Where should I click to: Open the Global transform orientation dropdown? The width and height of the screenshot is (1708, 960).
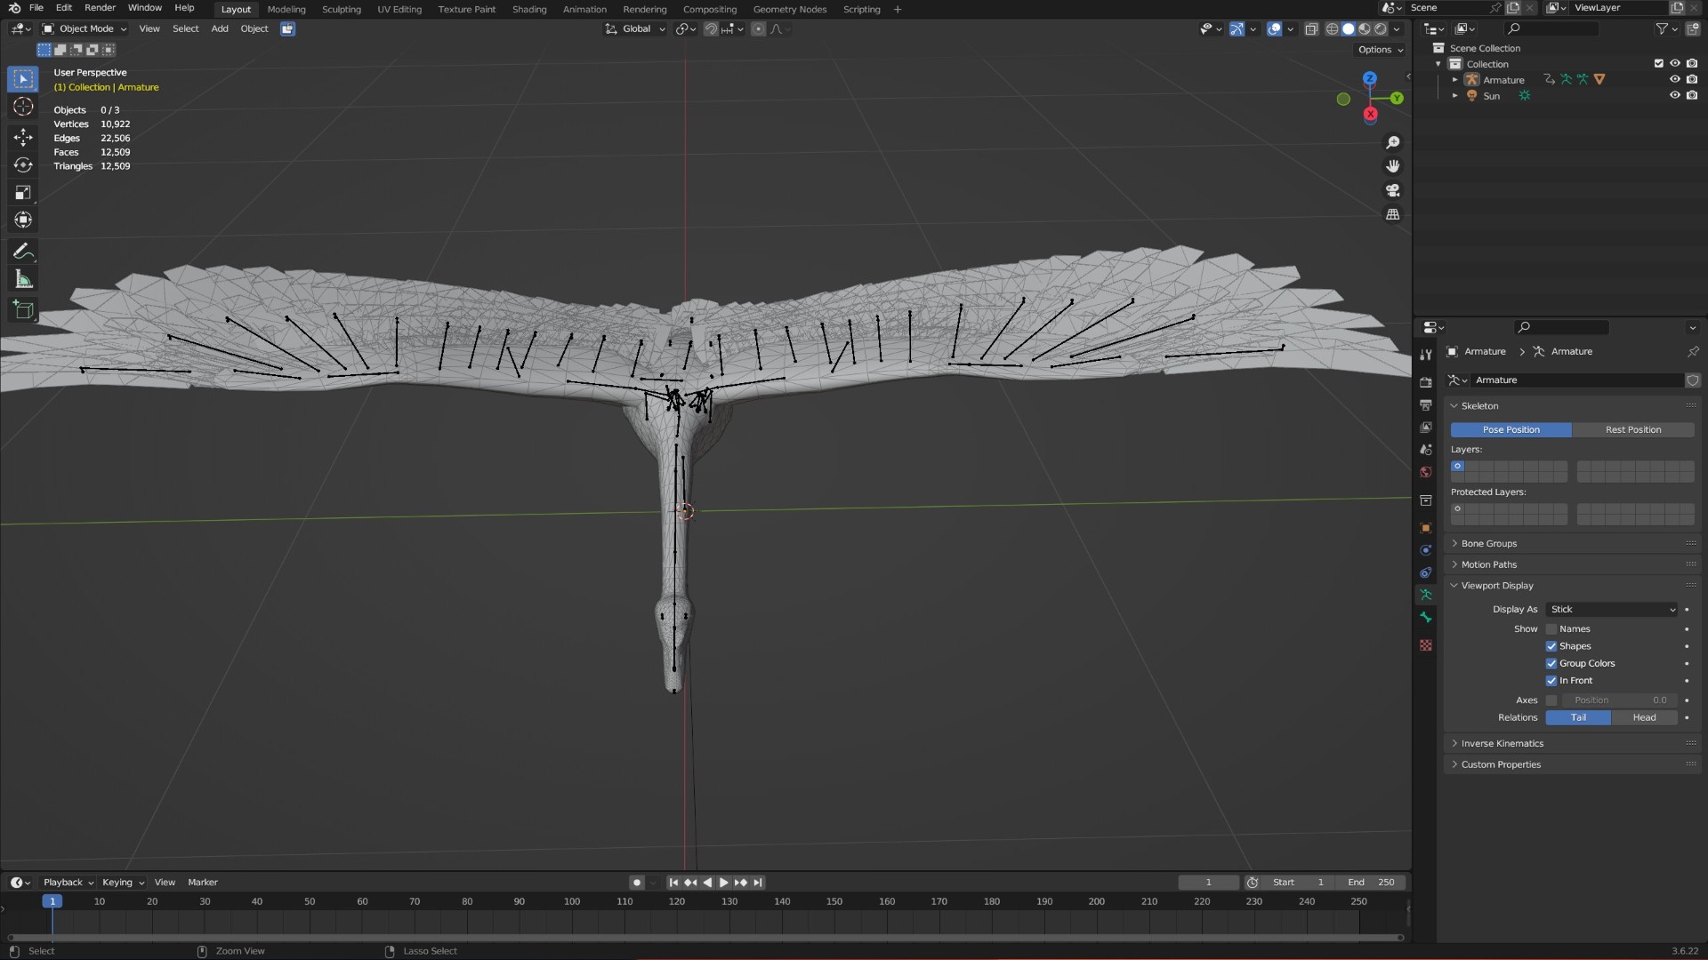click(635, 28)
